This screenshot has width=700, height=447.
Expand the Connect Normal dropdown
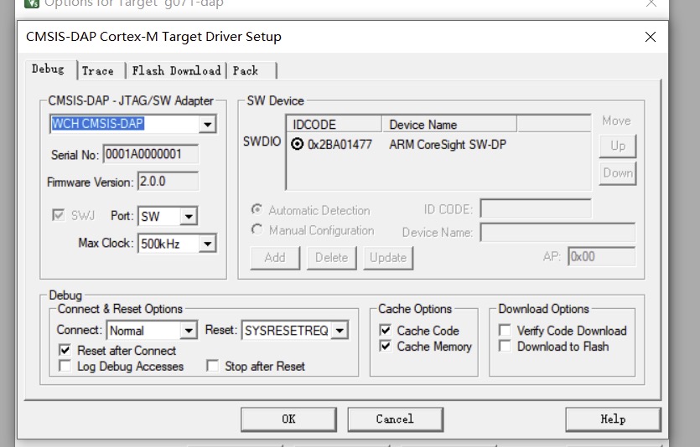[x=189, y=331]
